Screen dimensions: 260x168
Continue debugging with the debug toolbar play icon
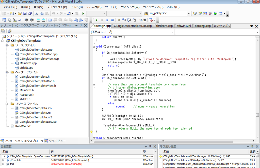click(97, 20)
